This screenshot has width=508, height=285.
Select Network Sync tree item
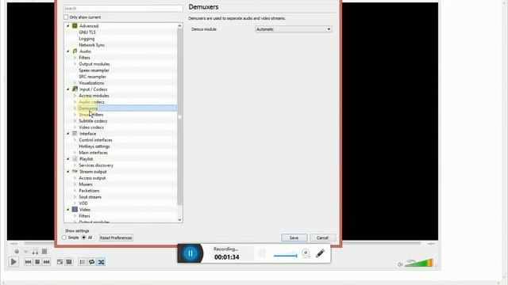[92, 45]
